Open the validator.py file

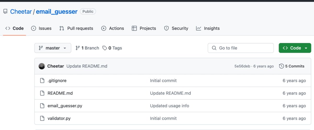(x=59, y=118)
